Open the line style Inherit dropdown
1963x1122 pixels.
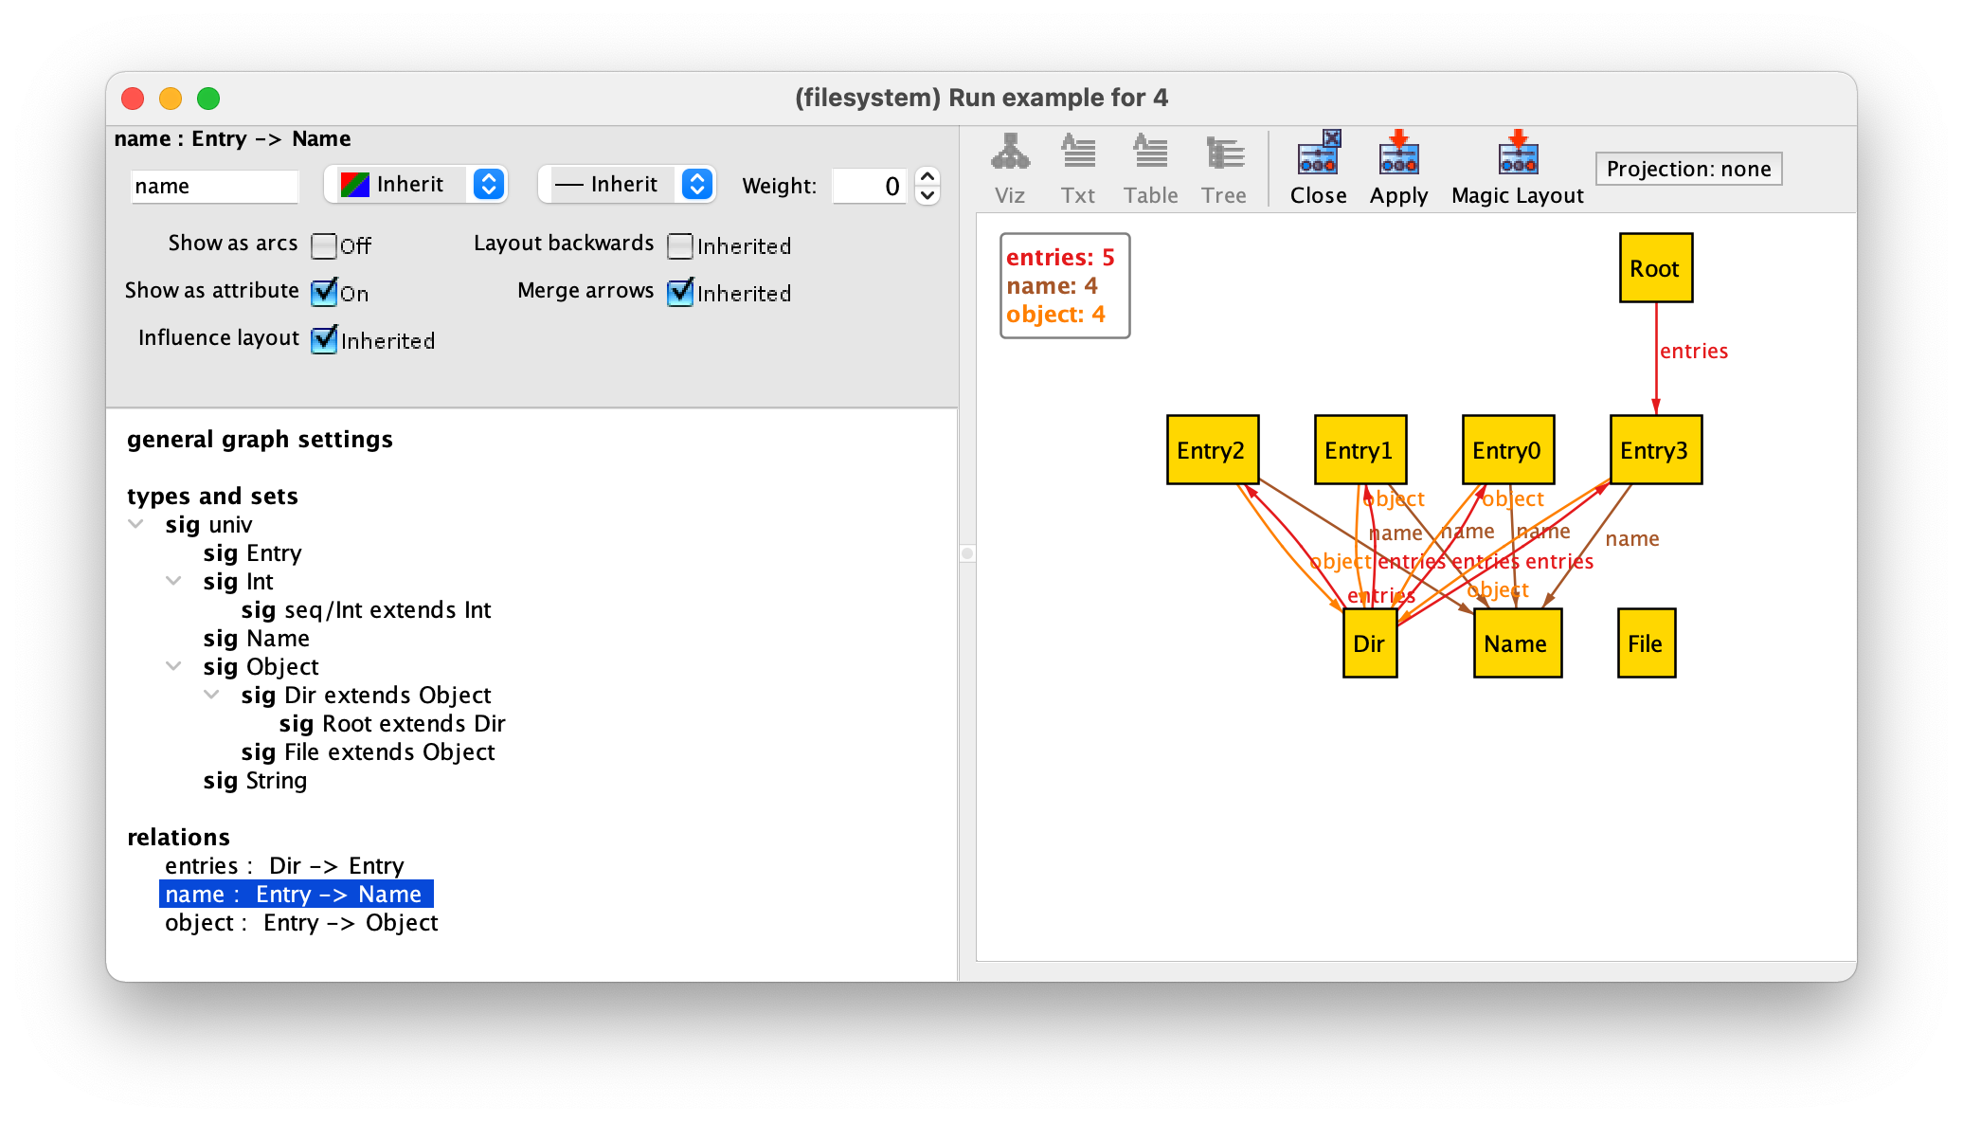pos(627,184)
